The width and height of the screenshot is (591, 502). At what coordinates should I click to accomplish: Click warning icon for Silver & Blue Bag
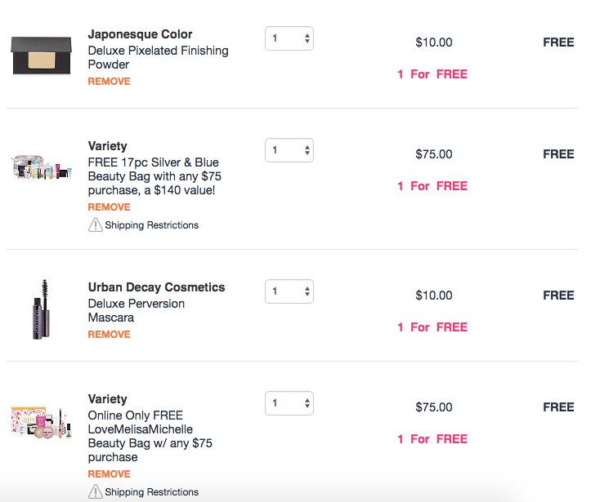[96, 224]
